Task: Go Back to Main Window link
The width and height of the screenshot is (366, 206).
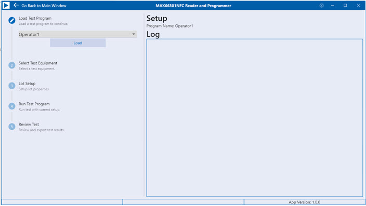Action: pyautogui.click(x=44, y=6)
